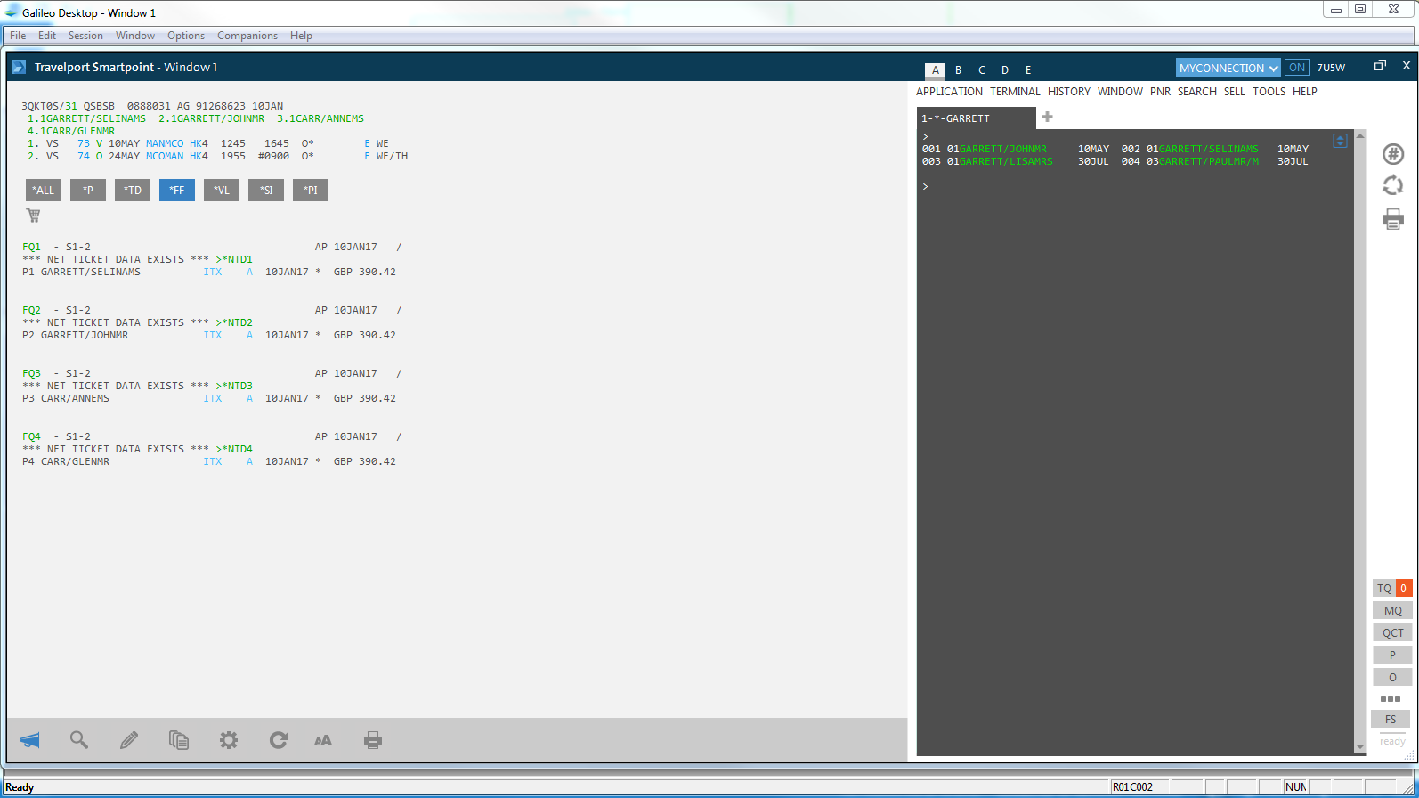1419x798 pixels.
Task: Switch to window tab D
Action: click(1005, 70)
